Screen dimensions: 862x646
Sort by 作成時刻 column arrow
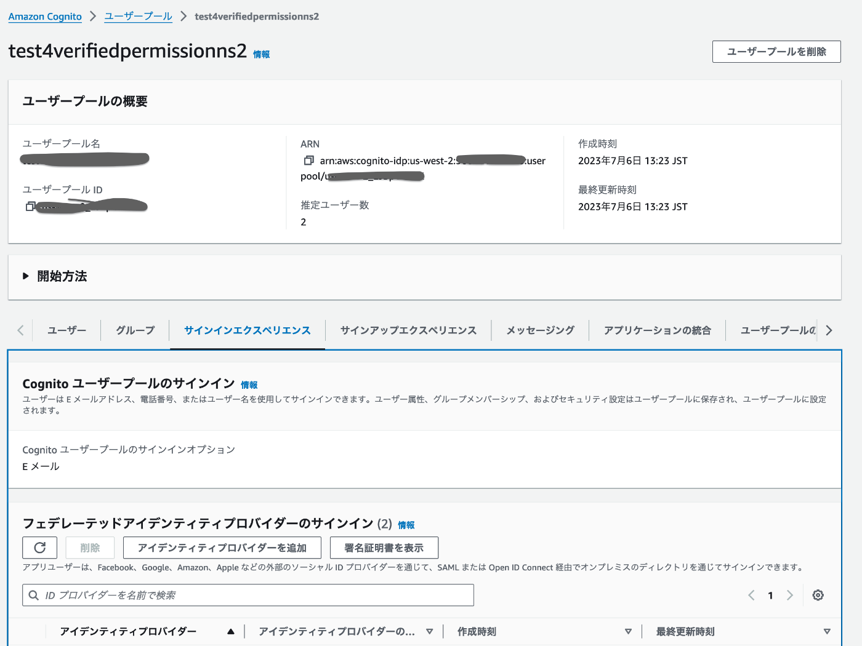point(629,631)
